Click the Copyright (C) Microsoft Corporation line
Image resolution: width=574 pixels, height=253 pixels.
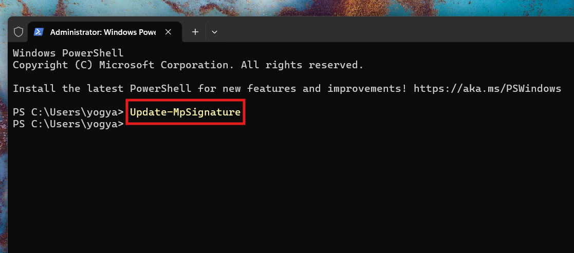(188, 65)
